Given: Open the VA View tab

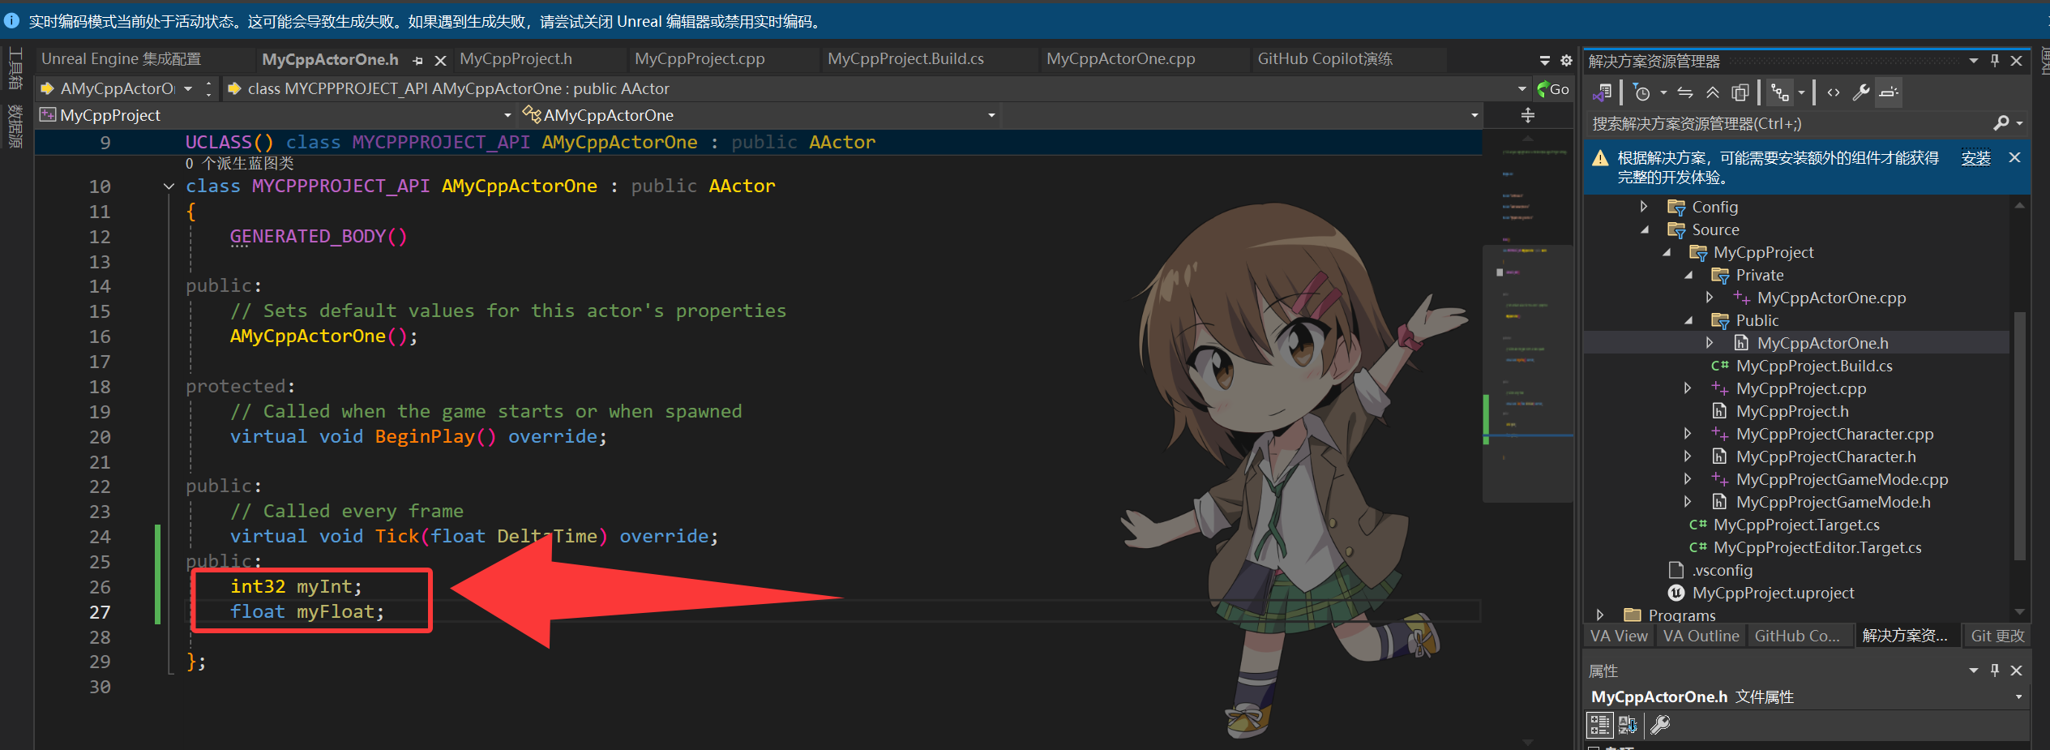Looking at the screenshot, I should click(1619, 636).
